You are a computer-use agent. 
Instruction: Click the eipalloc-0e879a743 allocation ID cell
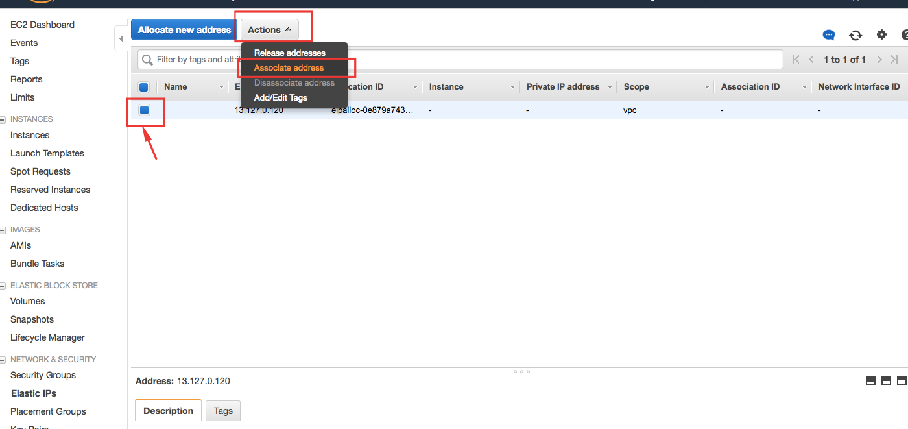(372, 110)
